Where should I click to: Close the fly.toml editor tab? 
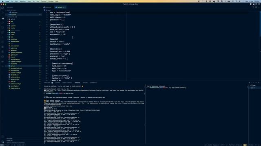65,7
